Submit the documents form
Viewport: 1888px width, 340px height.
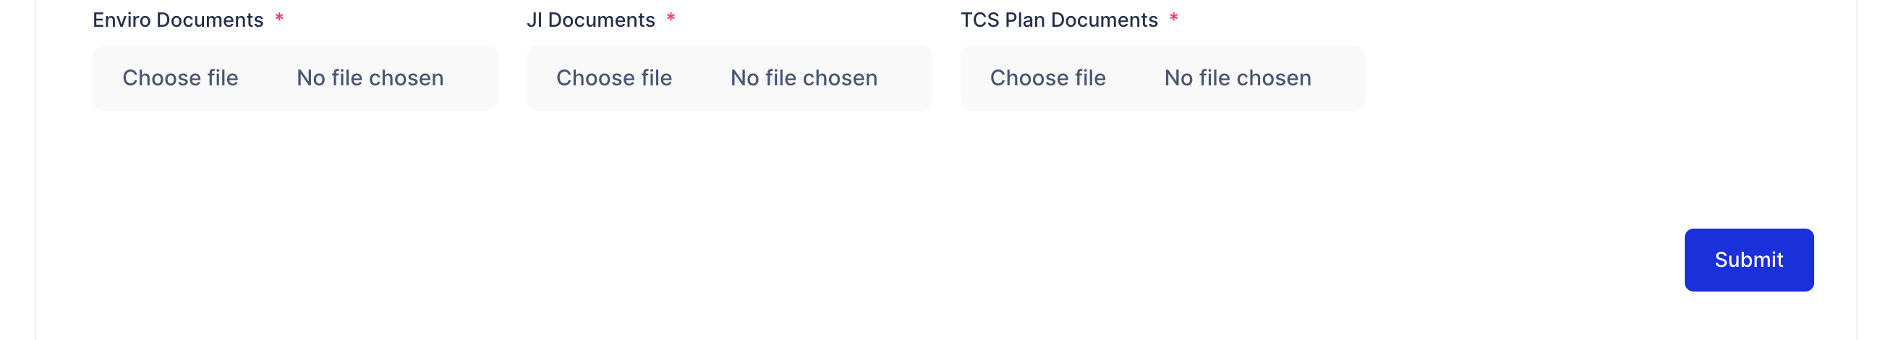pos(1748,260)
